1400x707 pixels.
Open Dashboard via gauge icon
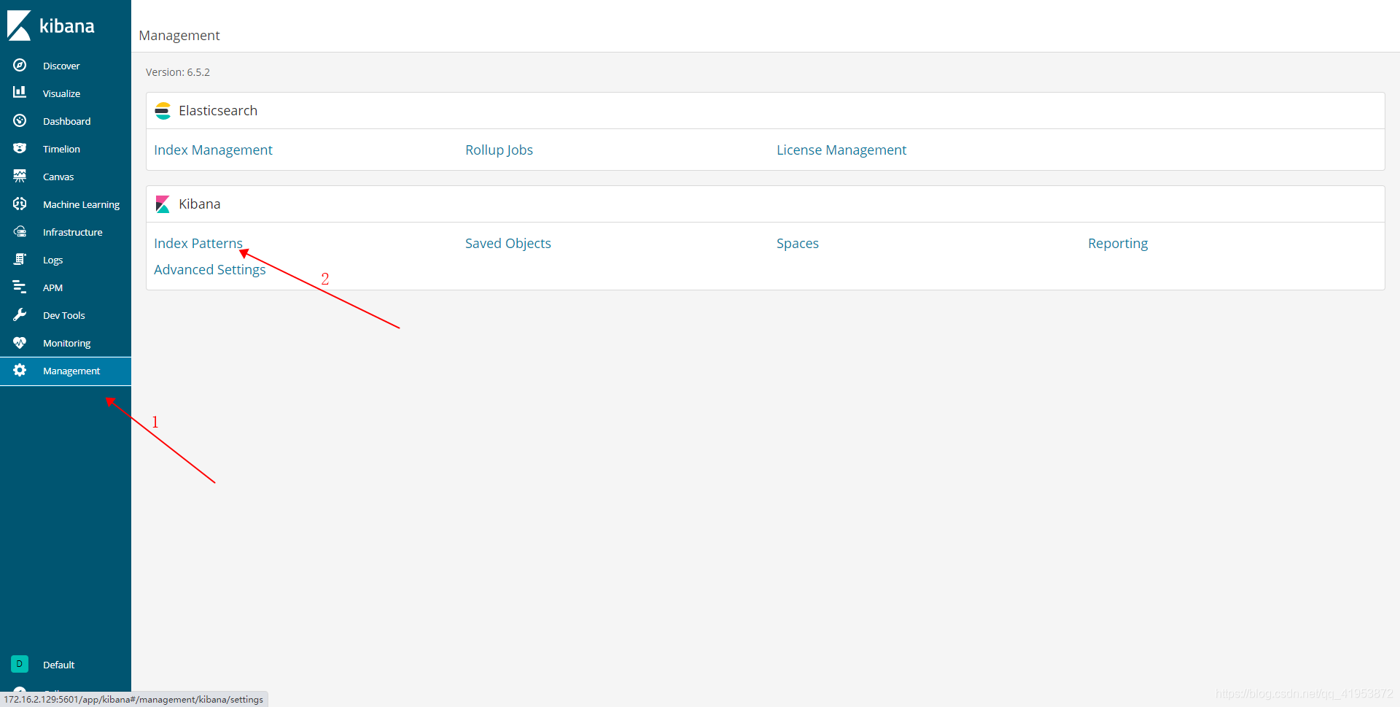[20, 120]
